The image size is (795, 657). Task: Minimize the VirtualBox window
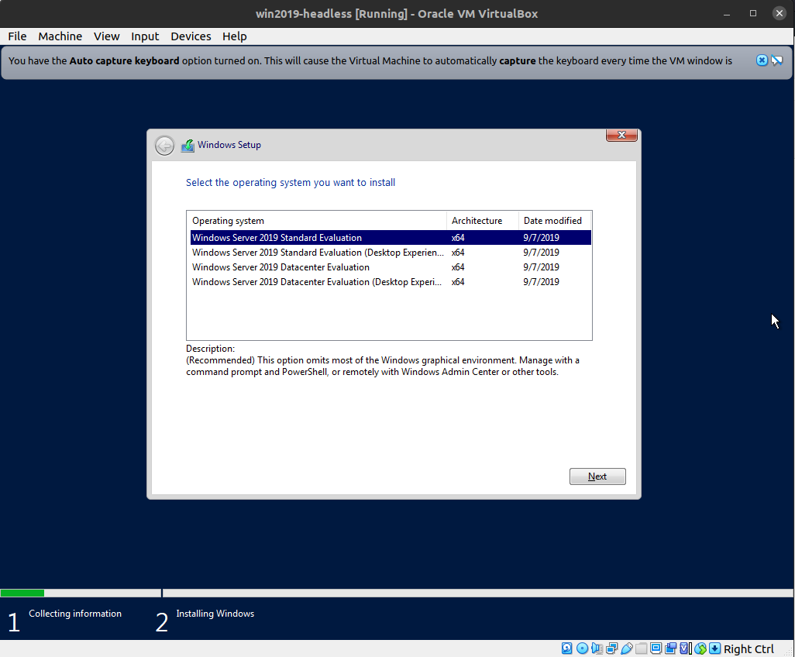727,13
